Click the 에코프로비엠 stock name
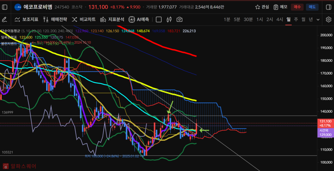 pos(38,7)
